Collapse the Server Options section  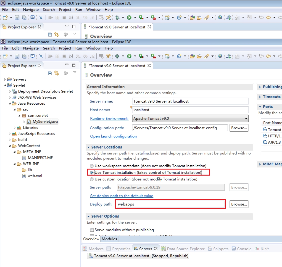point(88,216)
